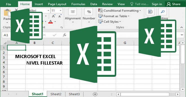Click the Enter checkmark in formula bar
Image resolution: width=186 pixels, height=97 pixels.
pyautogui.click(x=54, y=35)
